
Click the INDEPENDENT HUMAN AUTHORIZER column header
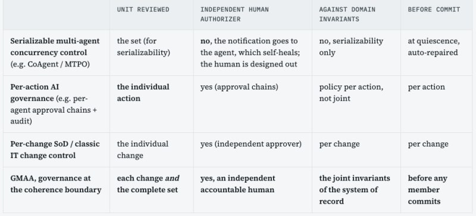[234, 14]
